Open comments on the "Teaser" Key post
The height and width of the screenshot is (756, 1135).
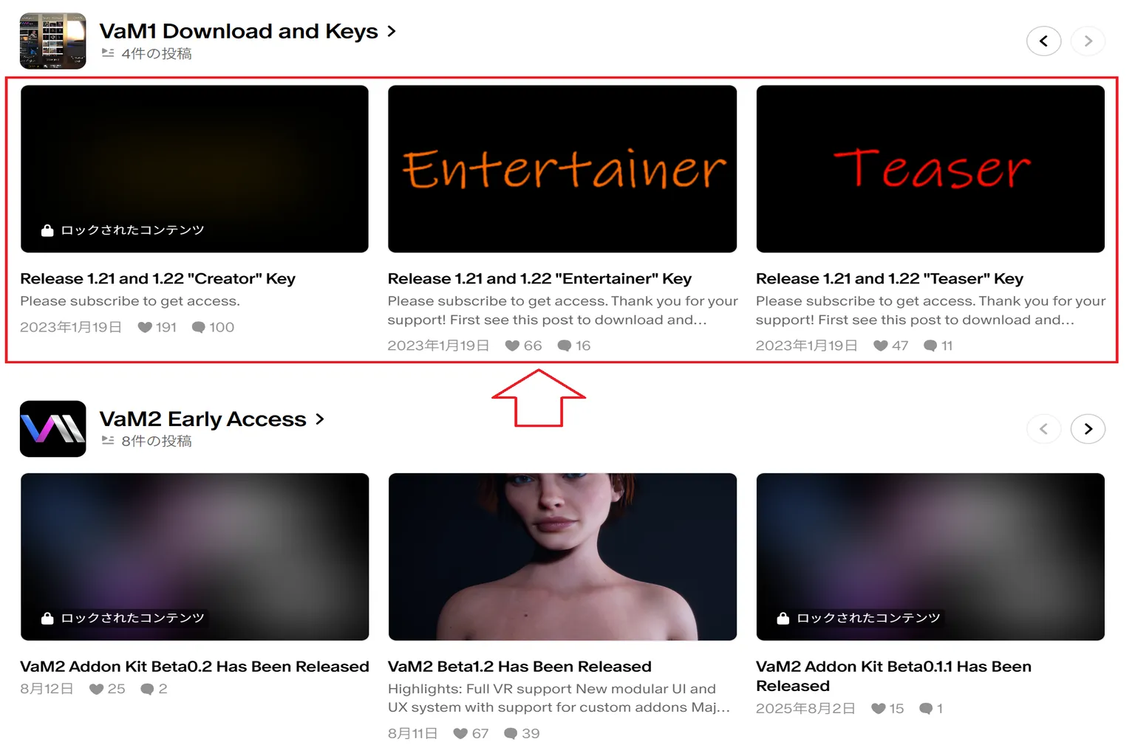[x=930, y=346]
